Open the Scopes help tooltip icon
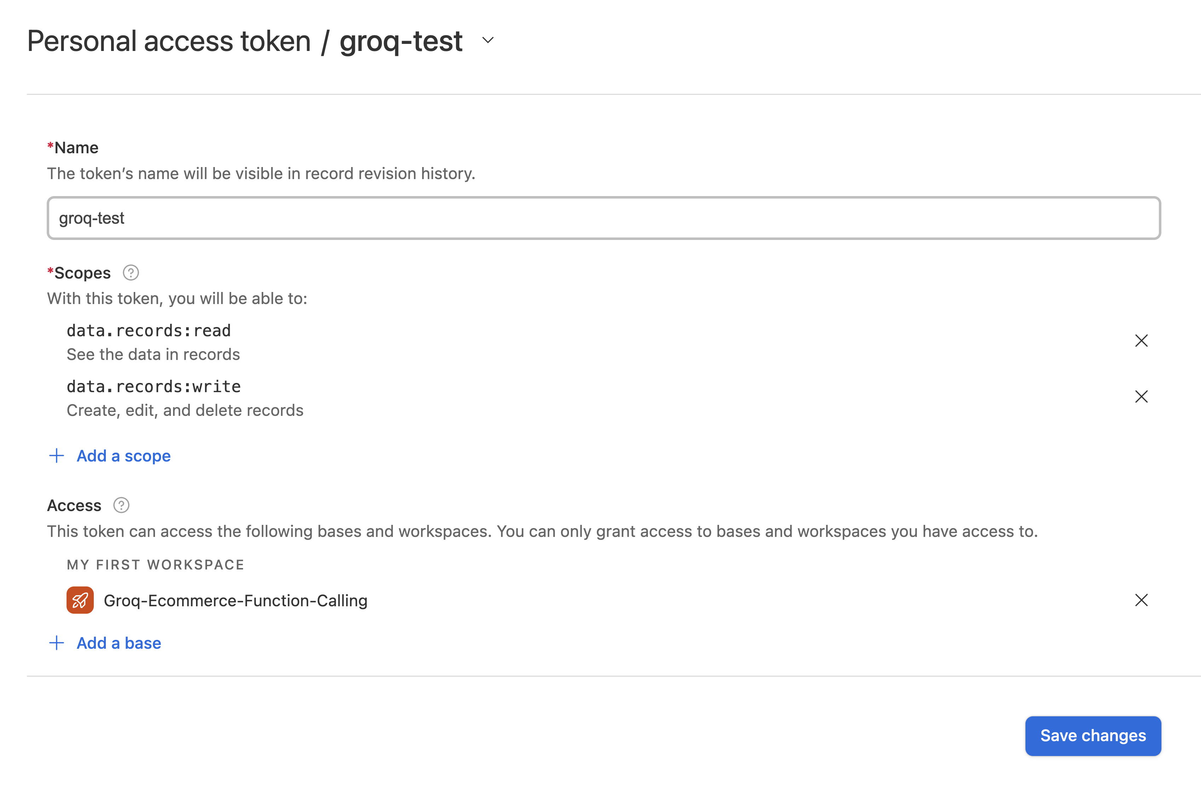Image resolution: width=1201 pixels, height=785 pixels. pos(130,273)
